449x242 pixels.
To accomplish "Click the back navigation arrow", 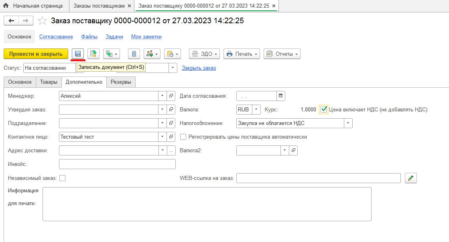I will tap(11, 21).
